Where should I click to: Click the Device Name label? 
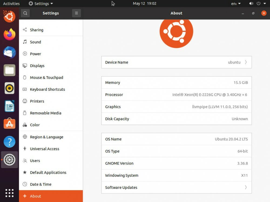coord(117,62)
